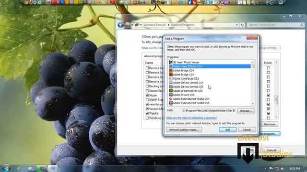Click the Path text field

click(209, 110)
